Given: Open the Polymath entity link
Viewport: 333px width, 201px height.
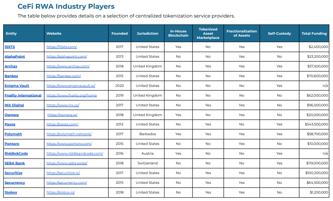Looking at the screenshot, I should (x=13, y=134).
